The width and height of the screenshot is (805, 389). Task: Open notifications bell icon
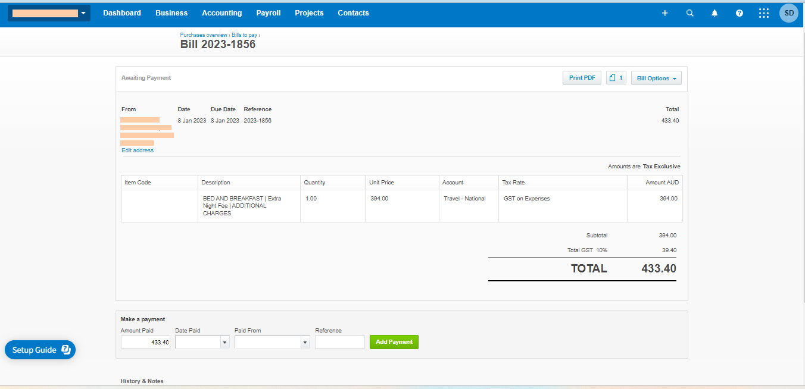pyautogui.click(x=714, y=13)
